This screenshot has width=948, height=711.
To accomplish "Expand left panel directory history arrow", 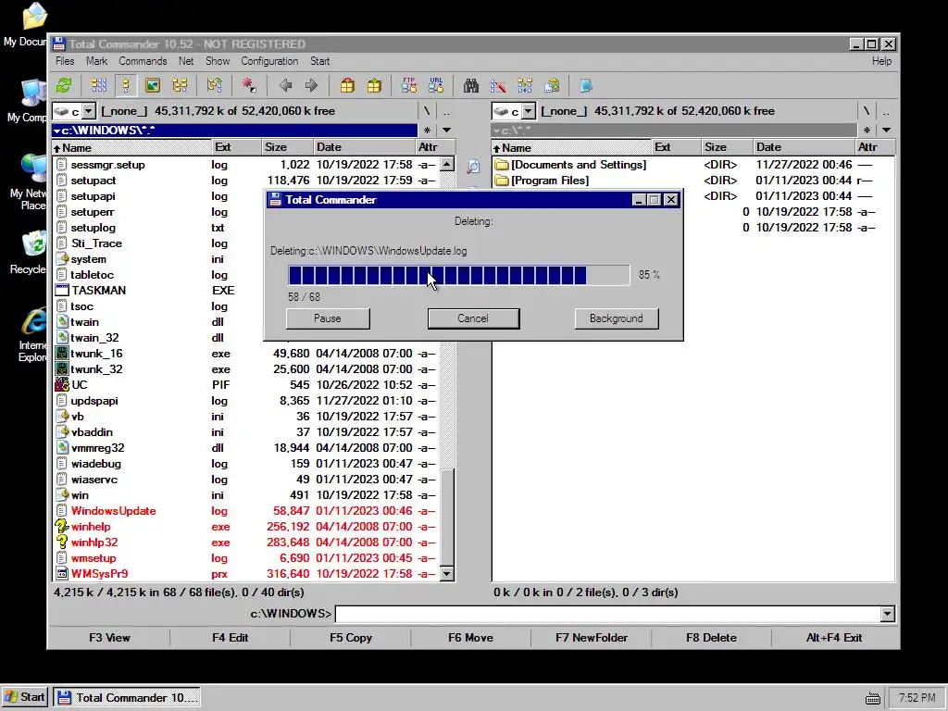I will pos(446,130).
